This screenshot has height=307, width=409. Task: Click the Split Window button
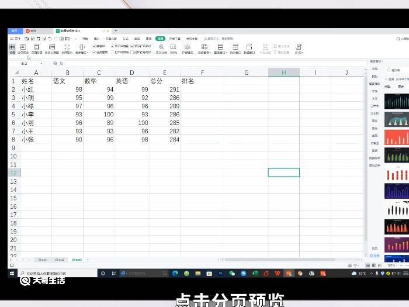pos(235,49)
